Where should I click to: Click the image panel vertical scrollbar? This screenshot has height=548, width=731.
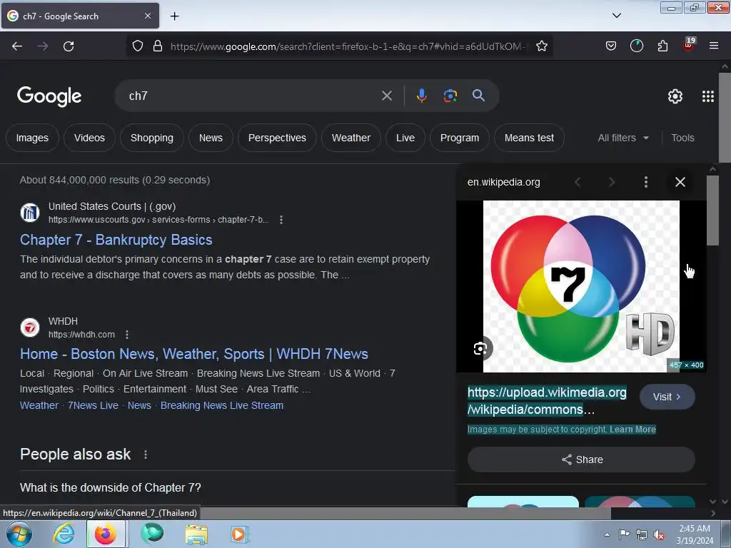[712, 210]
